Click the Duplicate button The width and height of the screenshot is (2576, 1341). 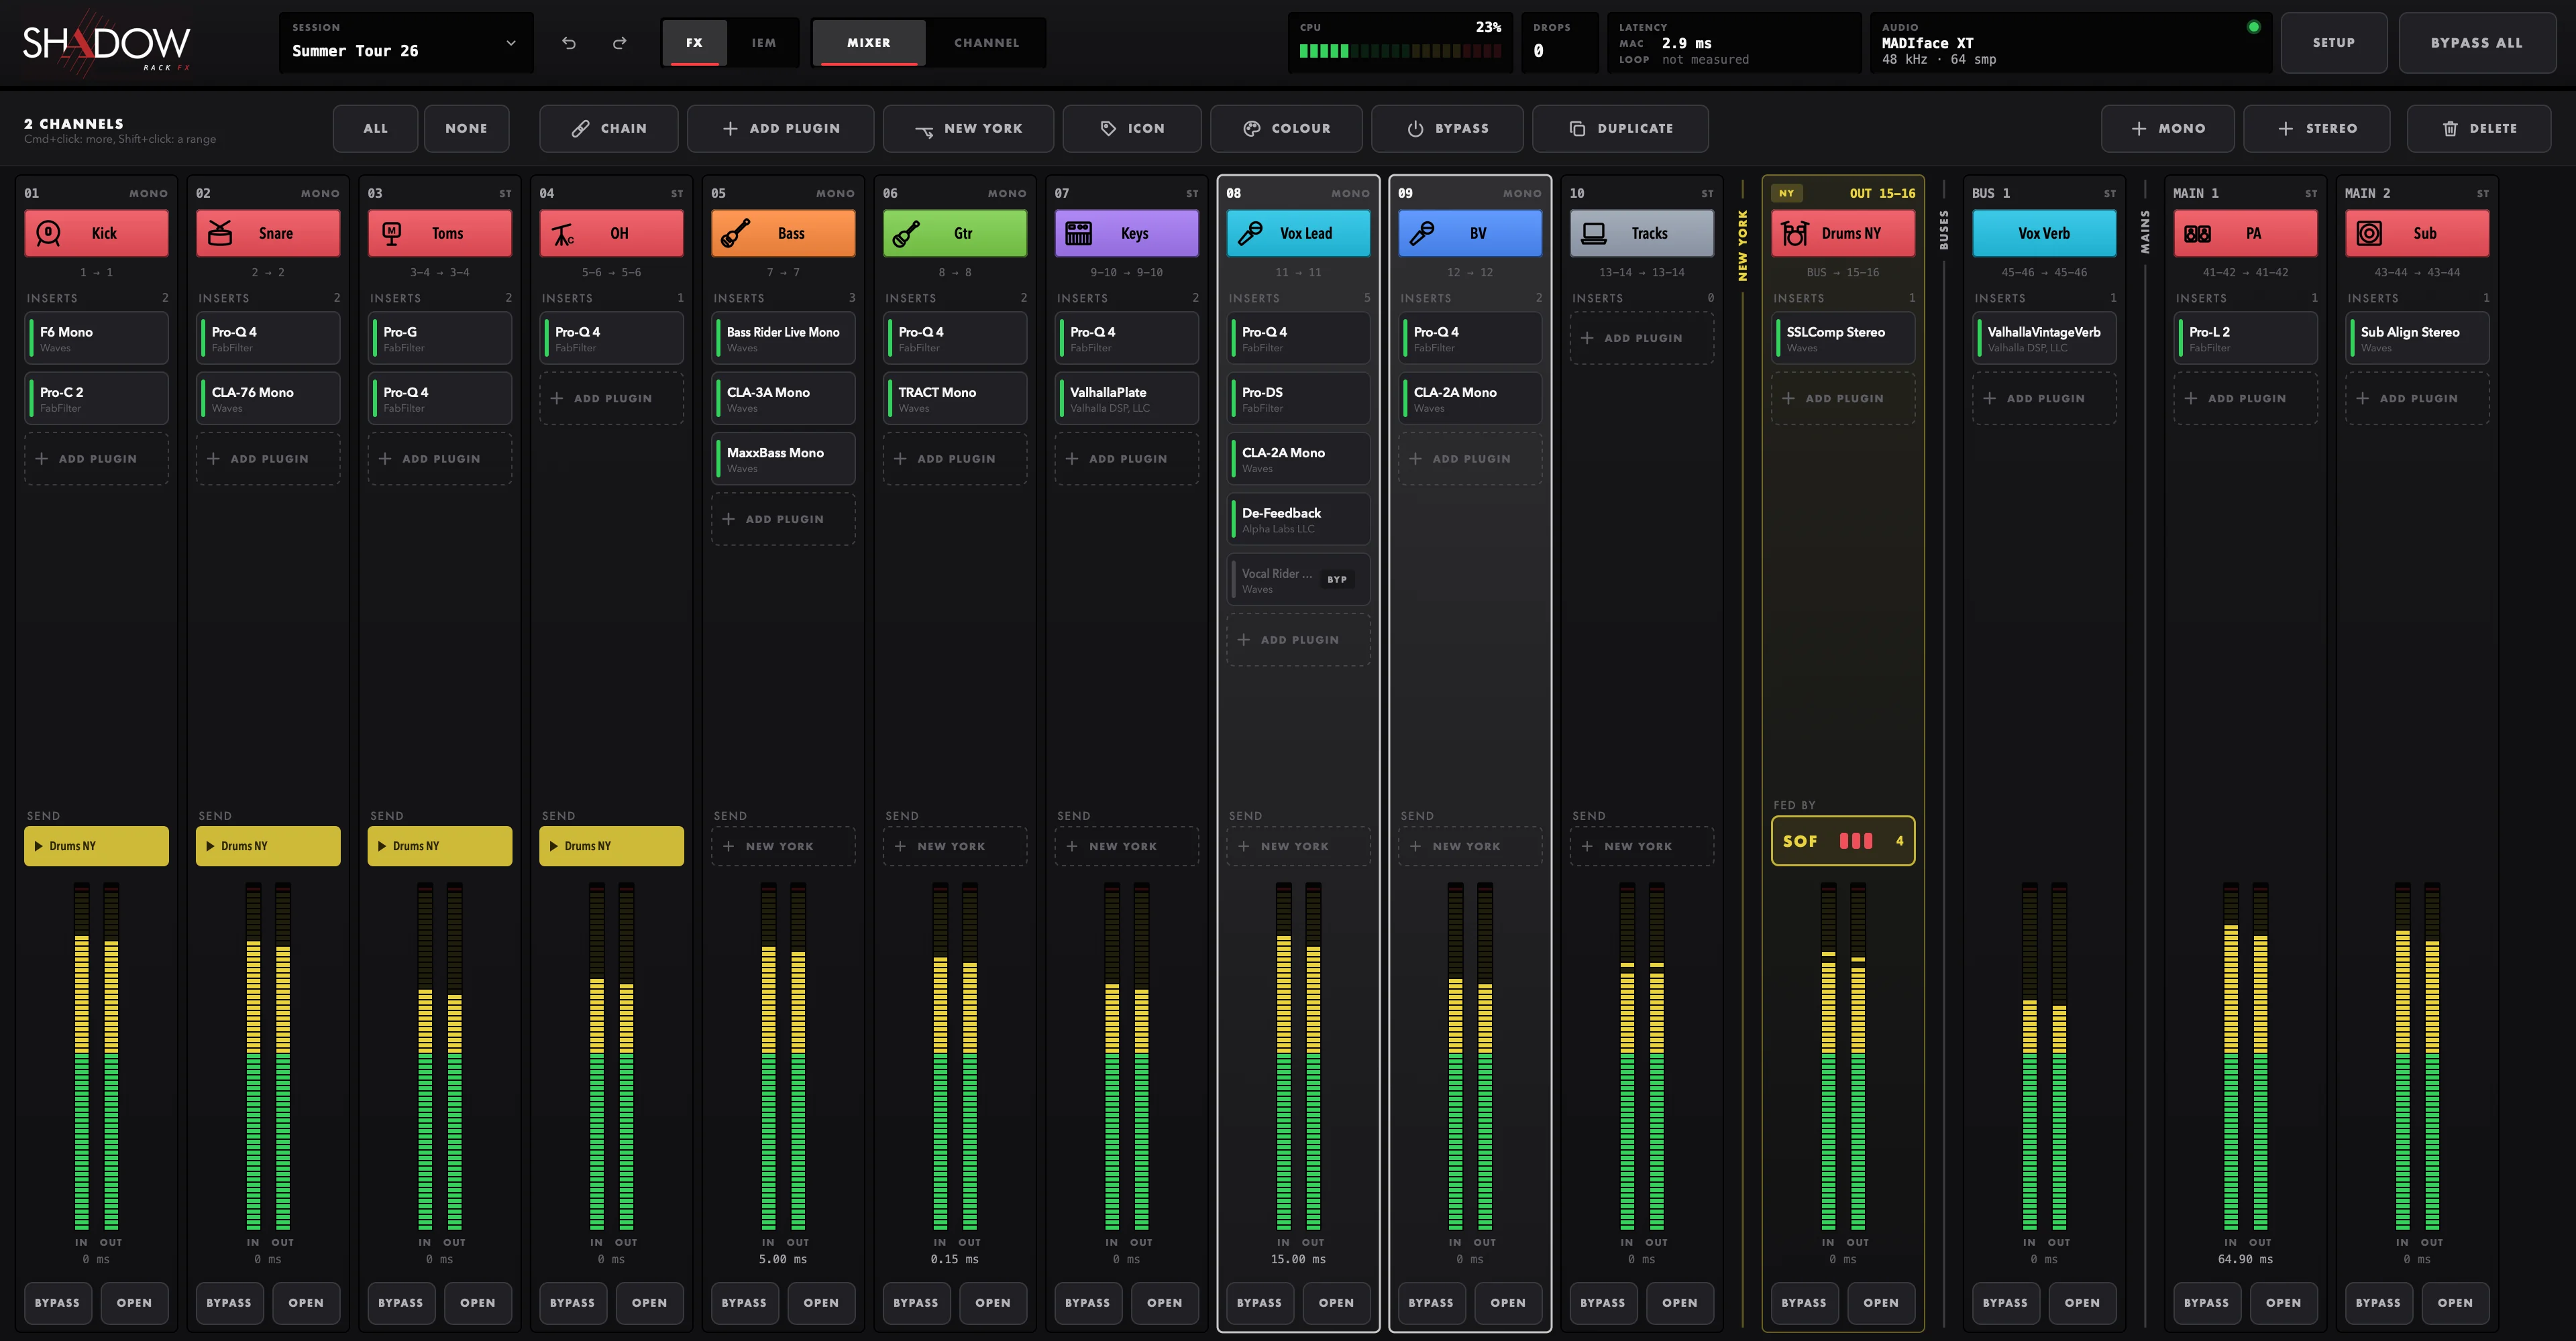tap(1620, 128)
